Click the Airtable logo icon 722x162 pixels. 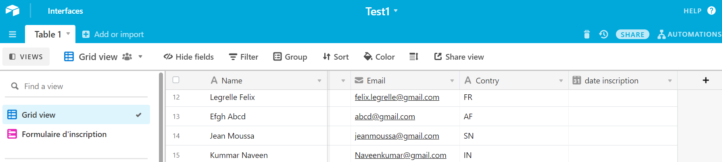click(13, 10)
